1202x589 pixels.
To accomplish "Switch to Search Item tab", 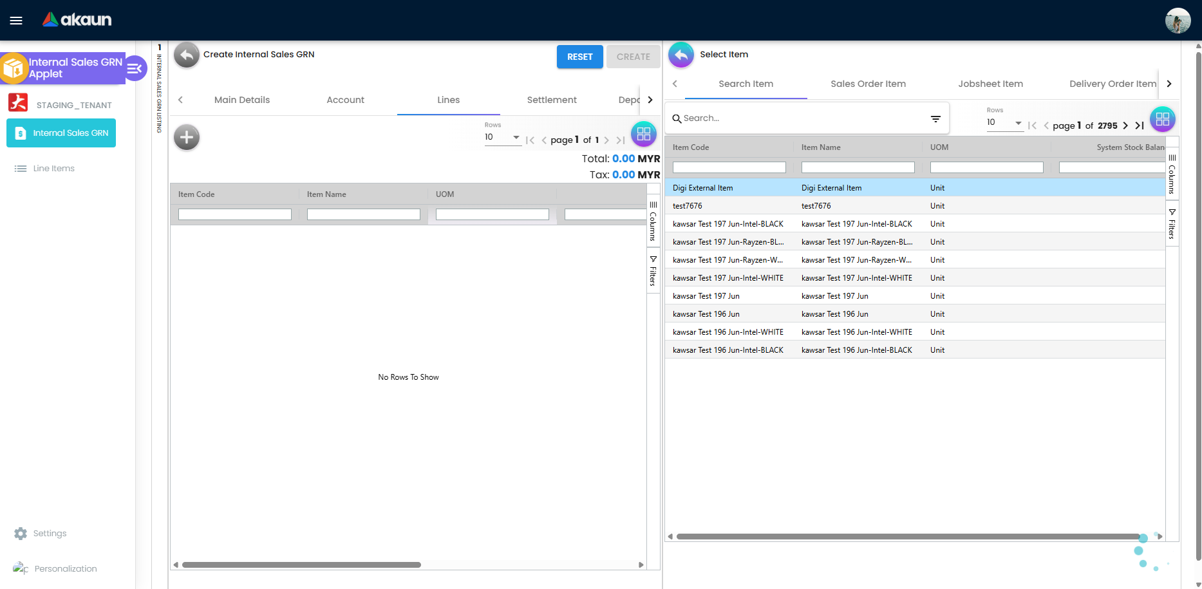I will (x=746, y=84).
